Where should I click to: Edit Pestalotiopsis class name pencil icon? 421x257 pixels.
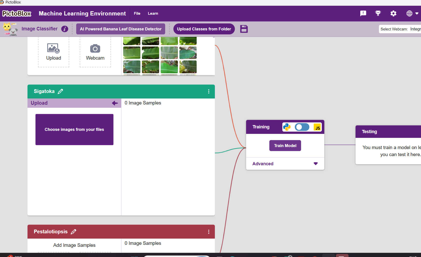pos(73,232)
